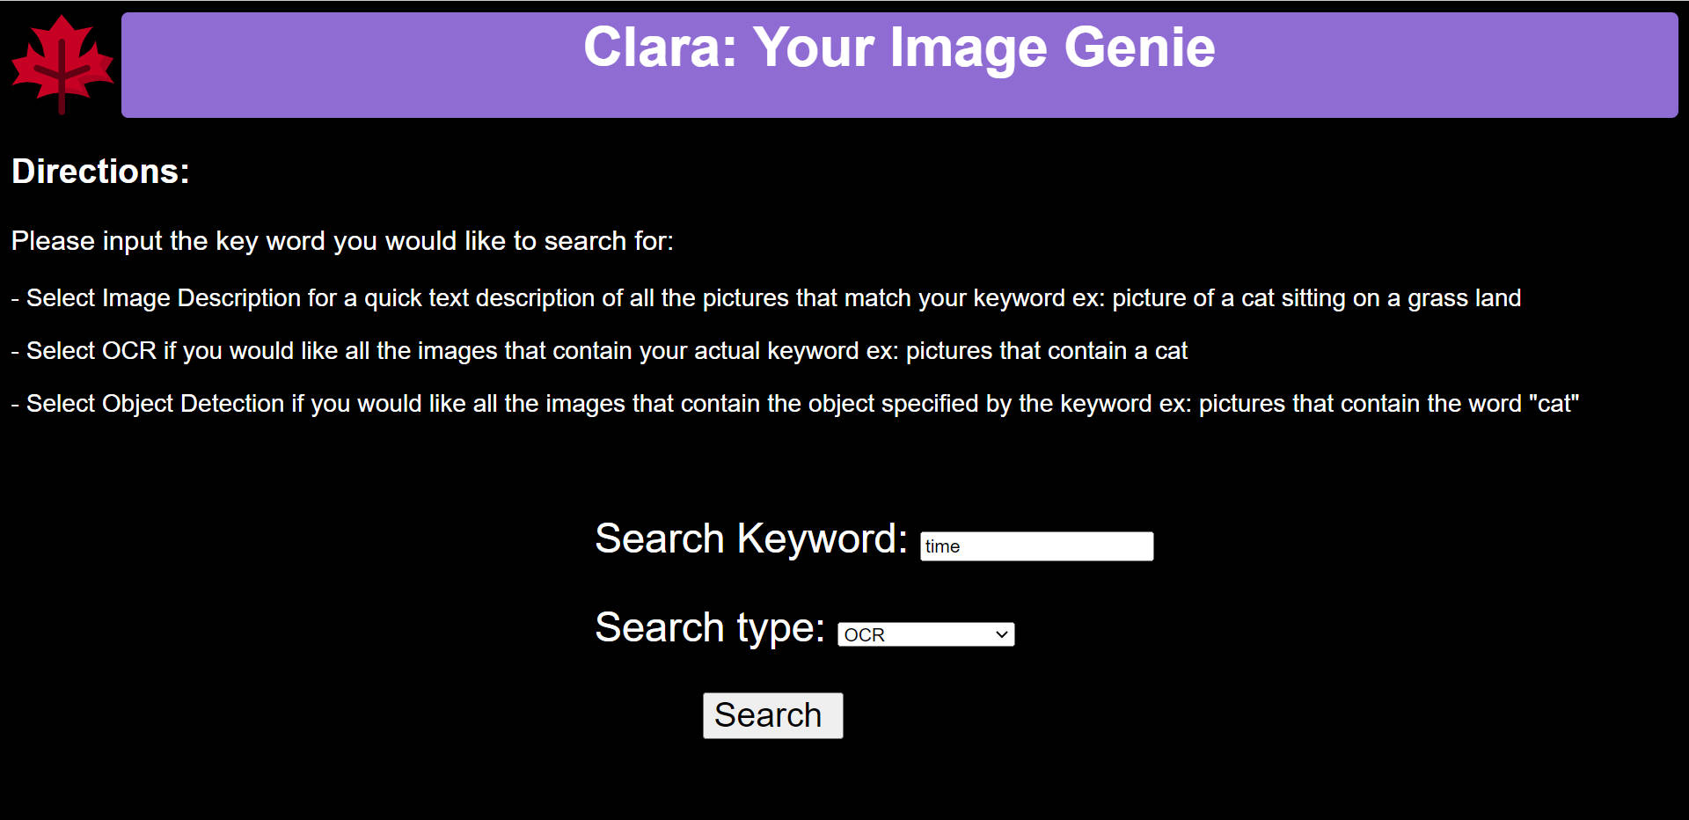Image resolution: width=1689 pixels, height=820 pixels.
Task: Click the 'Select OCR' instruction line
Action: click(599, 351)
